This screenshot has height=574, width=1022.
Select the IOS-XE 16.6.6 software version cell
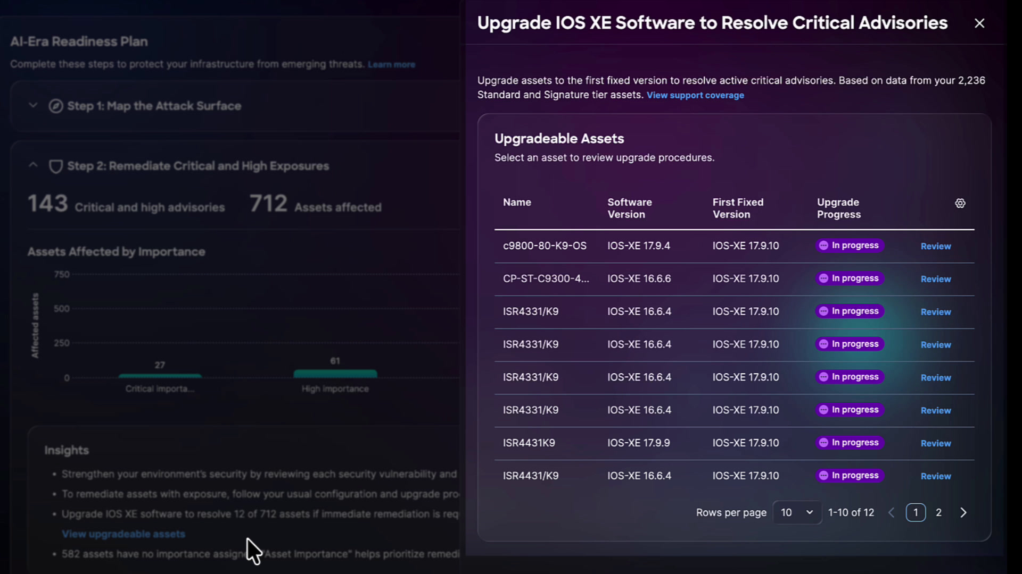[639, 279]
